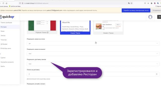Click the browser address bar URL
161x90 pixels.
pos(36,3)
